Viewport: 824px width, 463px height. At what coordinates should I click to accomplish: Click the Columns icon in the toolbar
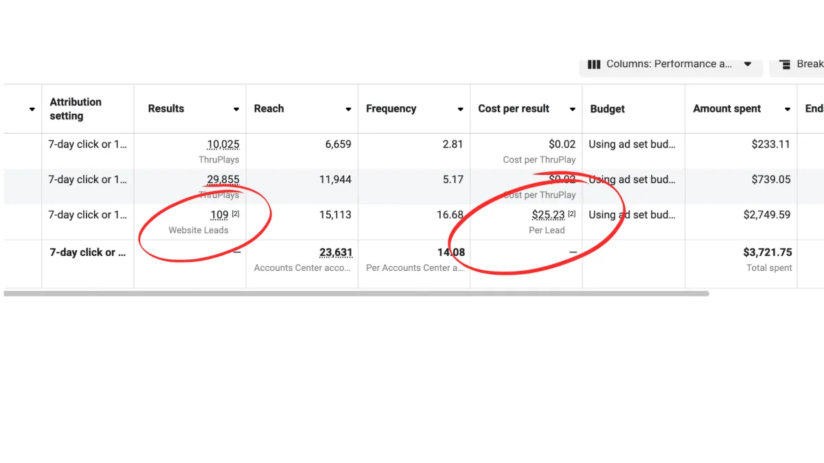pos(594,64)
